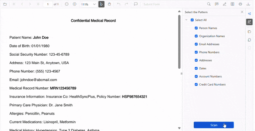Viewport: 255px width, 131px height.
Task: Select the text selection arrow tool
Action: [x=101, y=4]
